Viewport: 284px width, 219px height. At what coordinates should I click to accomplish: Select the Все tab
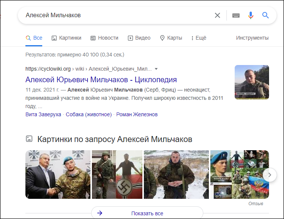click(34, 38)
